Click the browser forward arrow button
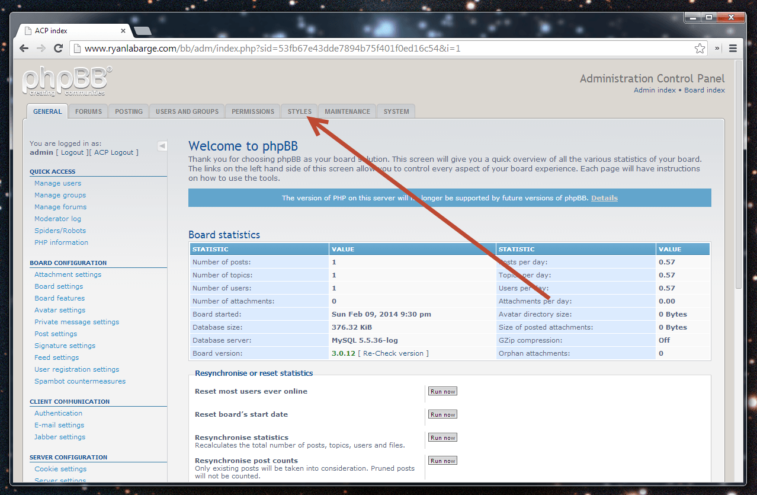Image resolution: width=757 pixels, height=495 pixels. point(41,49)
